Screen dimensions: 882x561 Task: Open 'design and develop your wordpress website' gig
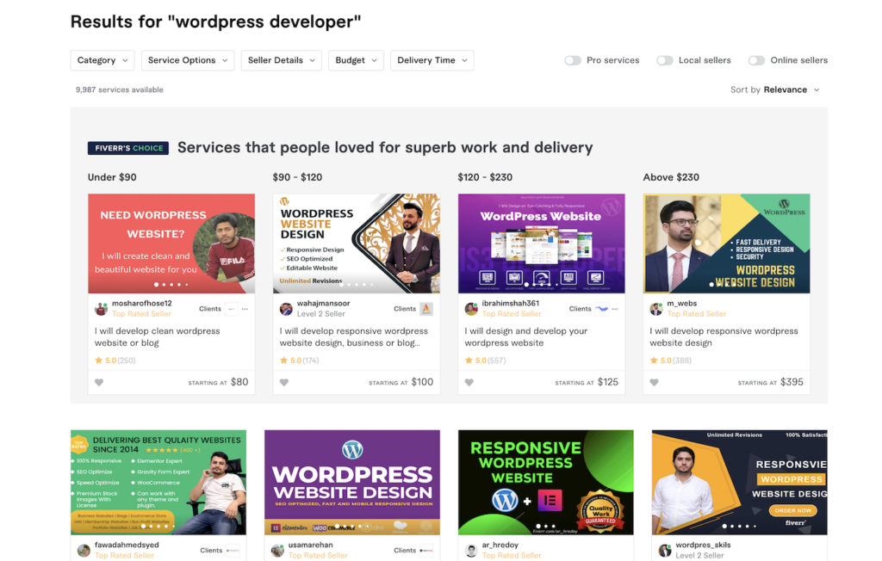pos(526,336)
